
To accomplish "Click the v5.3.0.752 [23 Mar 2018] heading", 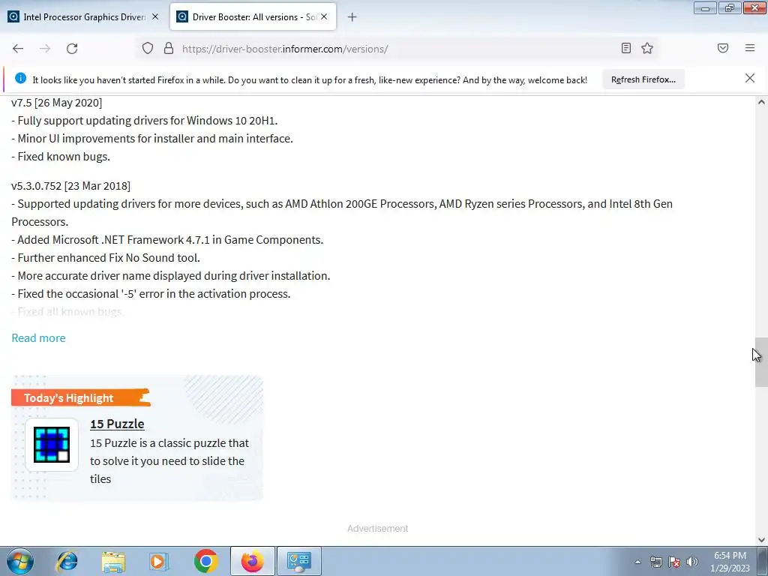I will (71, 186).
